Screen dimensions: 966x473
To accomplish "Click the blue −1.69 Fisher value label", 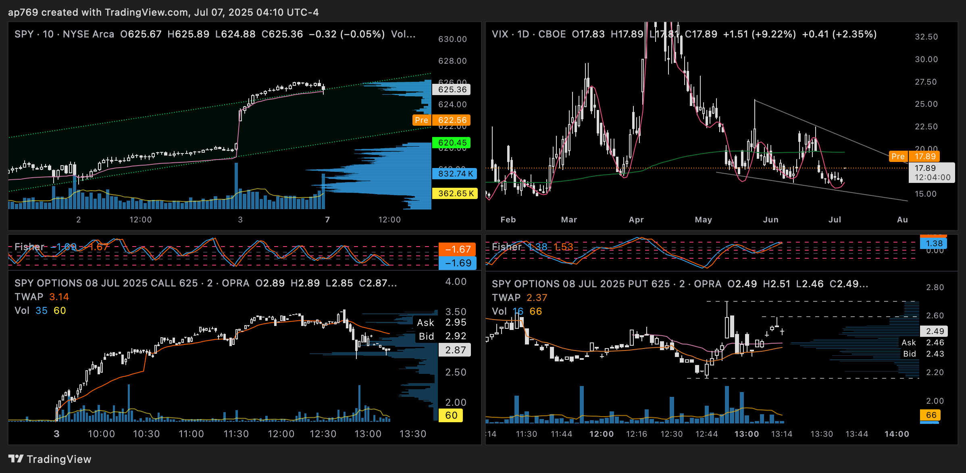I will pyautogui.click(x=458, y=263).
